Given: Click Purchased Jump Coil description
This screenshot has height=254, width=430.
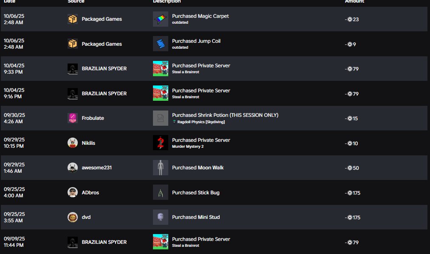Looking at the screenshot, I should (196, 41).
